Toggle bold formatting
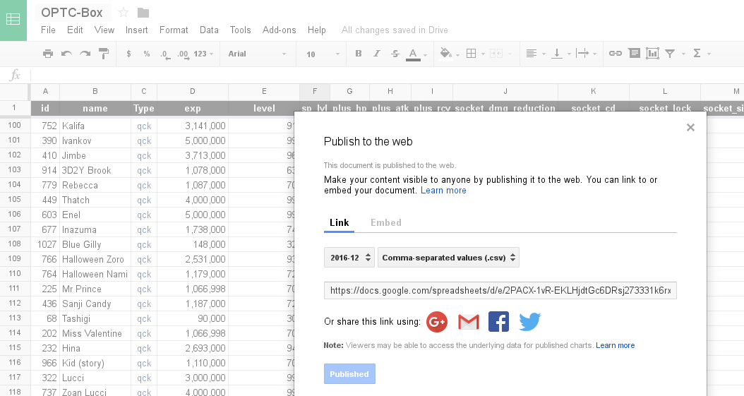744x396 pixels. pyautogui.click(x=359, y=54)
